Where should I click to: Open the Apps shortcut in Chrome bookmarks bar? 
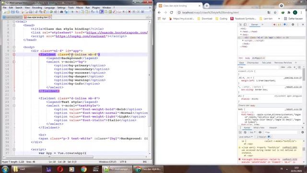coord(162,19)
